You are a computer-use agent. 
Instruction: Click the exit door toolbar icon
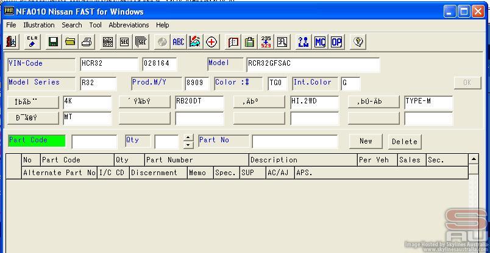12,41
